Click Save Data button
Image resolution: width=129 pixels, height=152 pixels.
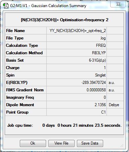click(90, 143)
